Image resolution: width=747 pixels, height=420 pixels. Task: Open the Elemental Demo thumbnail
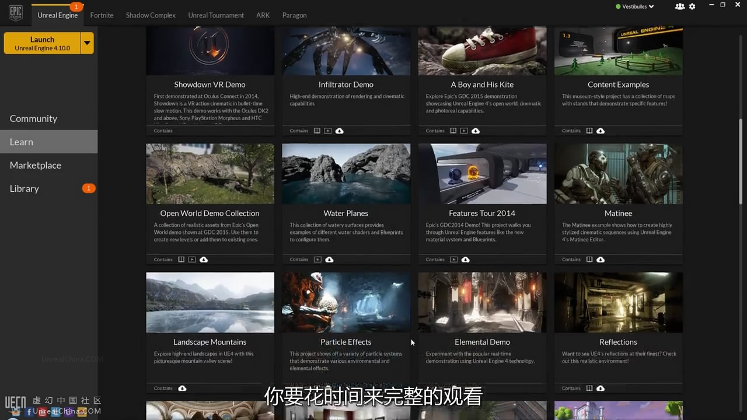coord(482,303)
